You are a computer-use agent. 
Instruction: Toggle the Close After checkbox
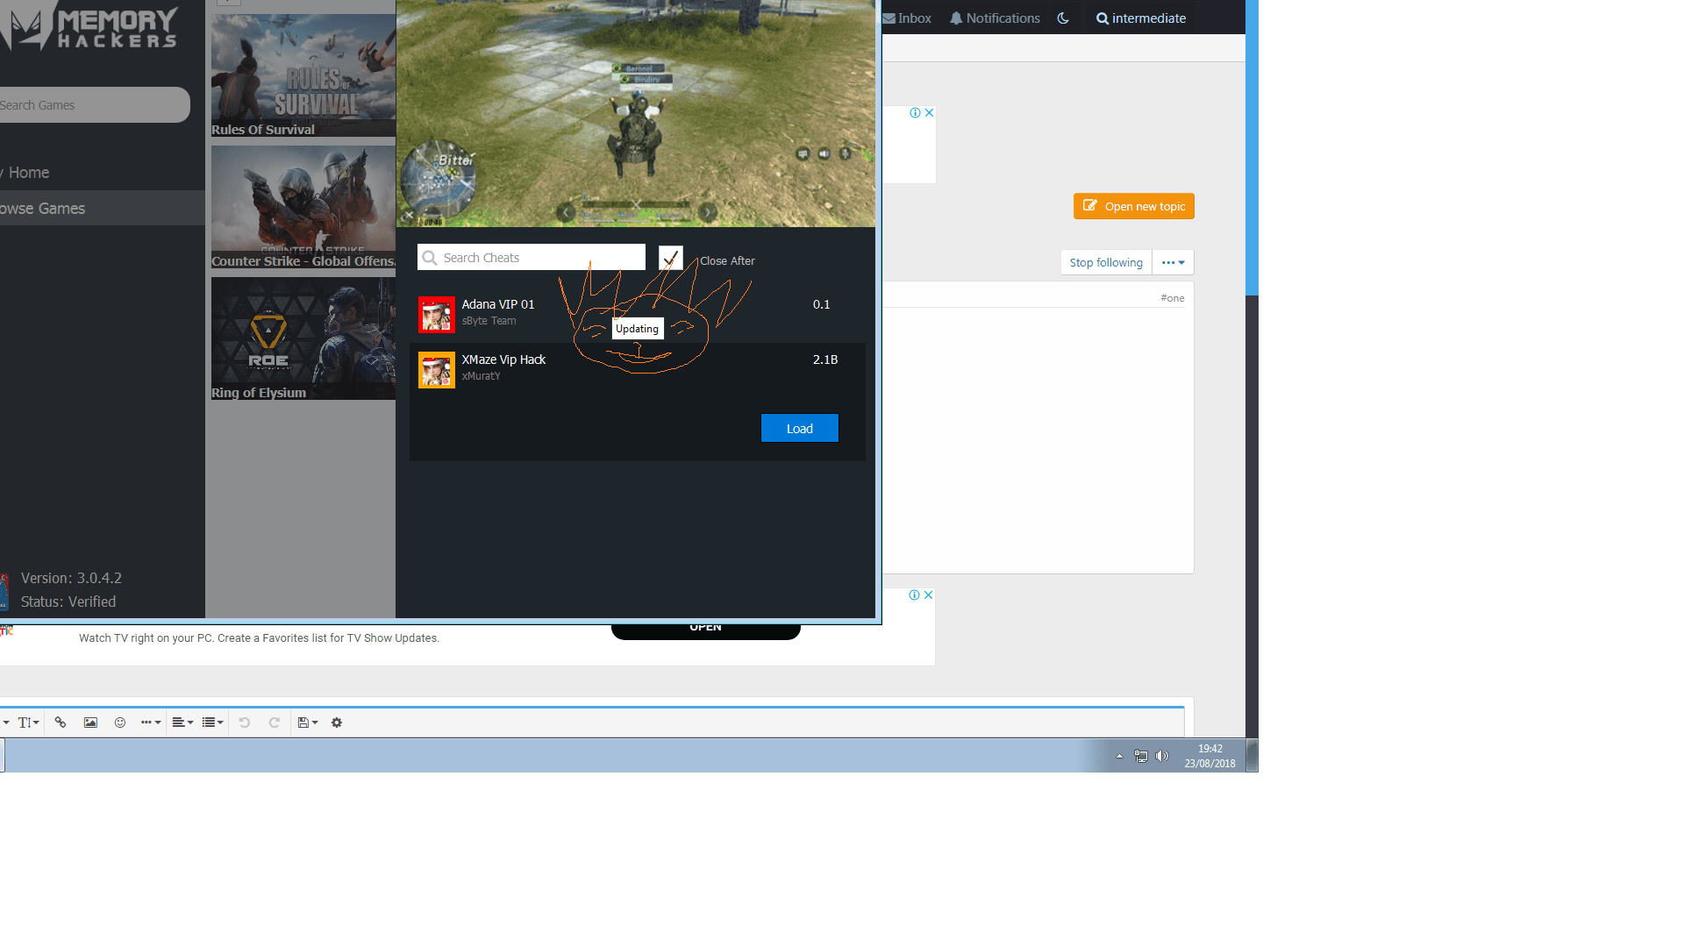[671, 258]
